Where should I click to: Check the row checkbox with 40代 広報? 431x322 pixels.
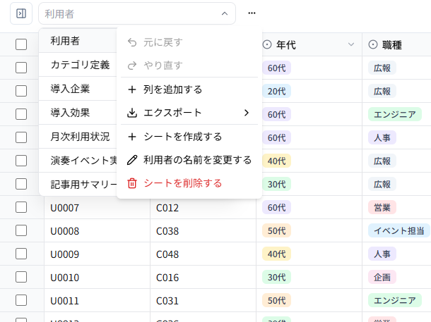[21, 161]
